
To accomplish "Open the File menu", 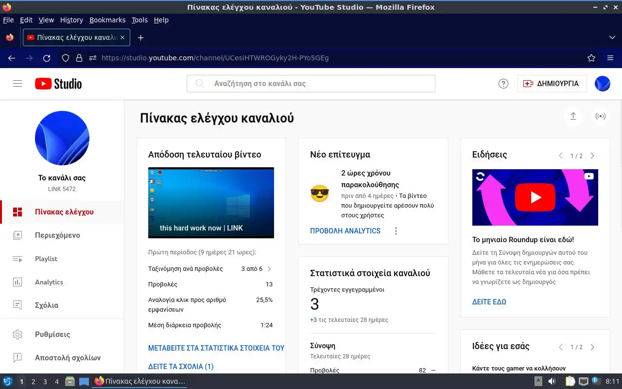I will (x=8, y=20).
